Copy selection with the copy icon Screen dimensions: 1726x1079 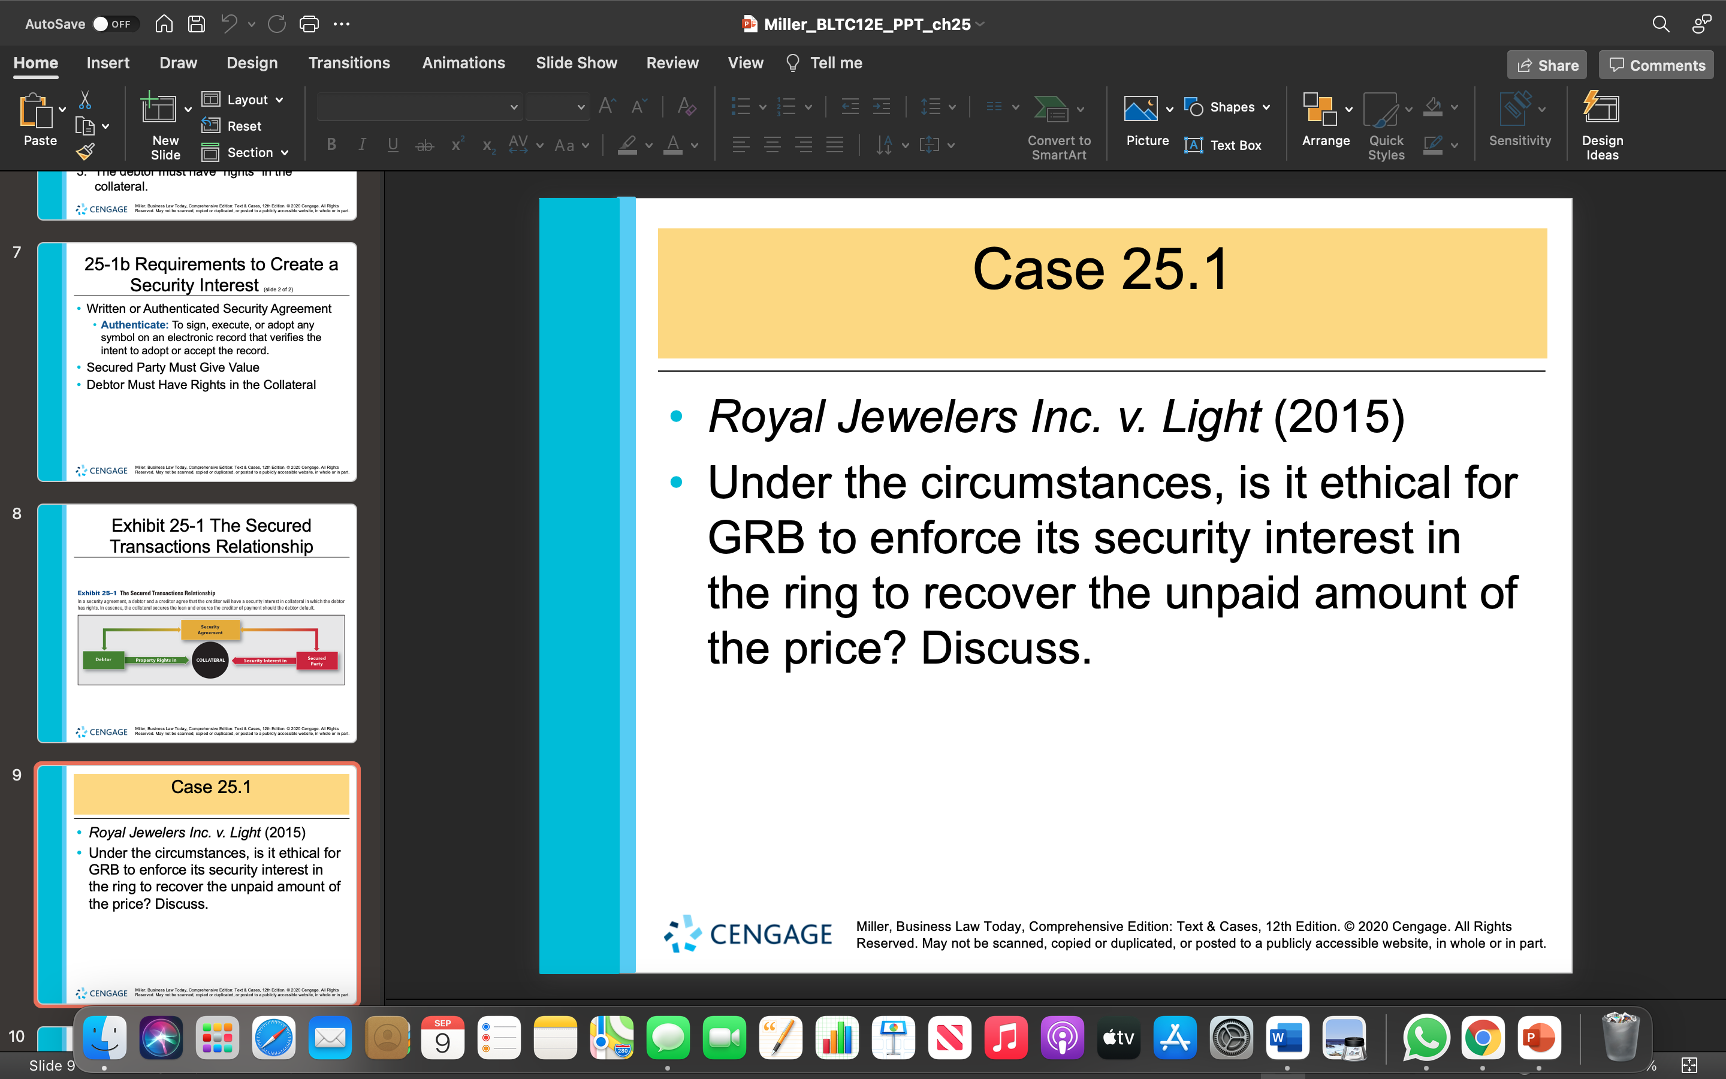coord(85,126)
